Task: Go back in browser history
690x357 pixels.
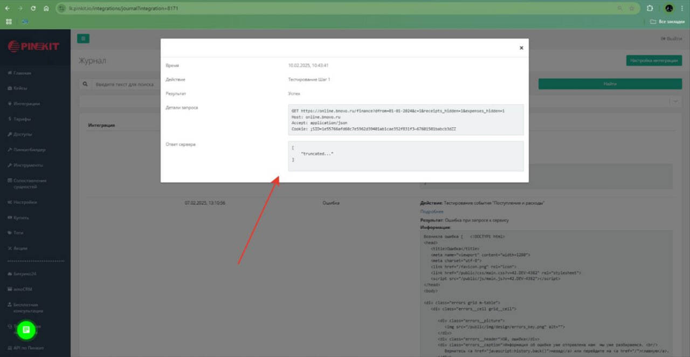Action: point(8,9)
